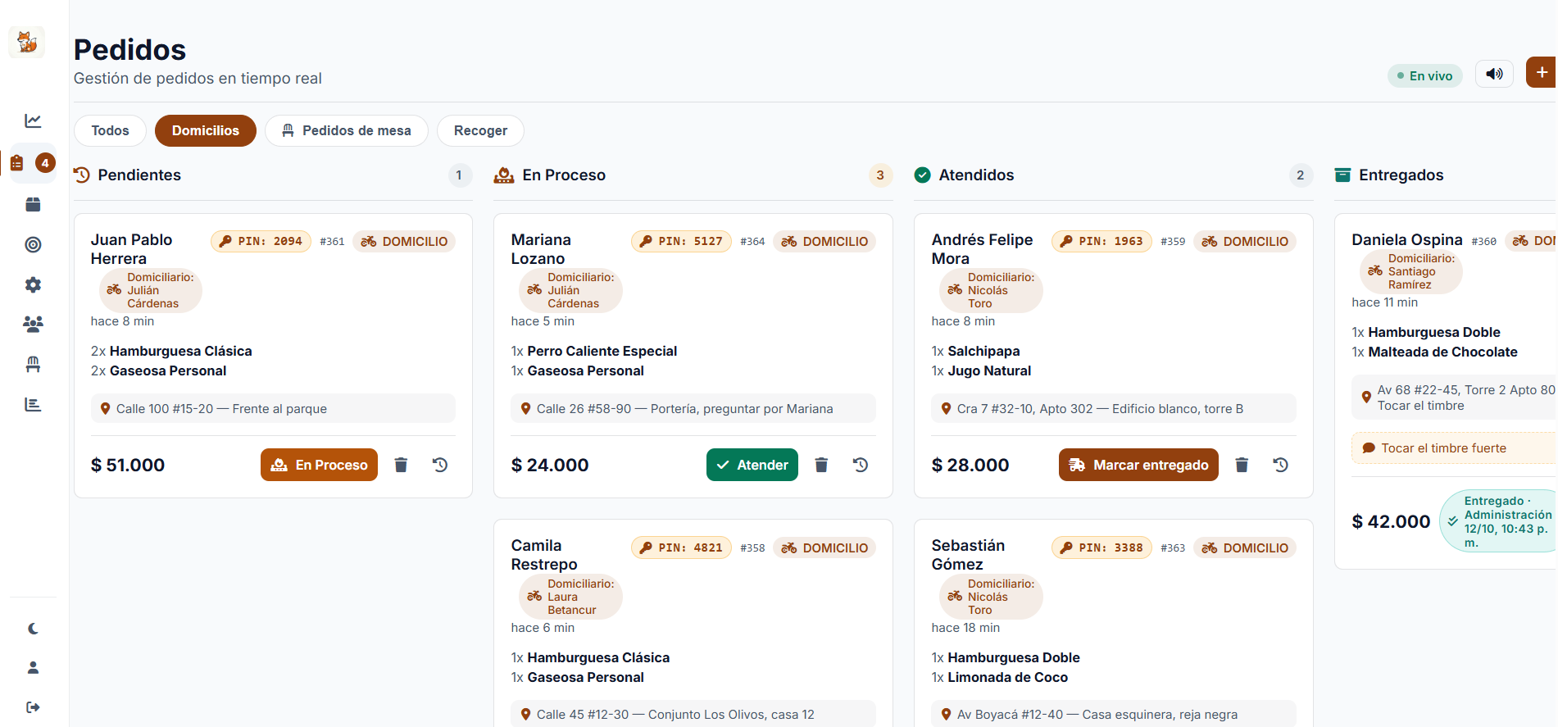Viewport: 1558px width, 727px height.
Task: Open history for Andrés Felipe Mora's order
Action: click(x=1281, y=465)
